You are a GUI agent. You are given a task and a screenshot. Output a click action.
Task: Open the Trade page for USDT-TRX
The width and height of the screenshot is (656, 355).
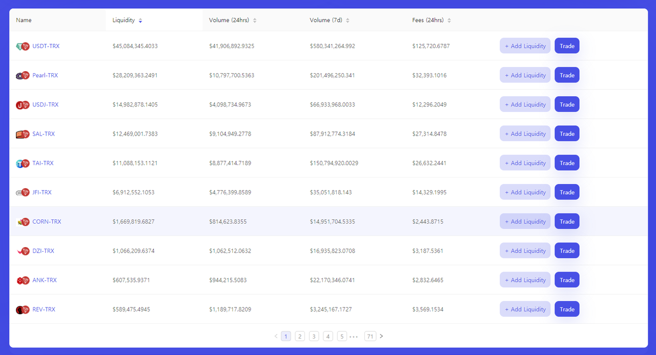tap(567, 46)
